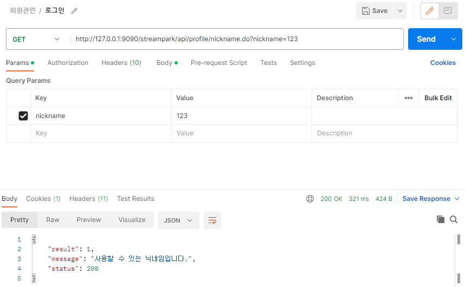This screenshot has width=465, height=287.
Task: Click the three-dots column options icon
Action: [408, 98]
